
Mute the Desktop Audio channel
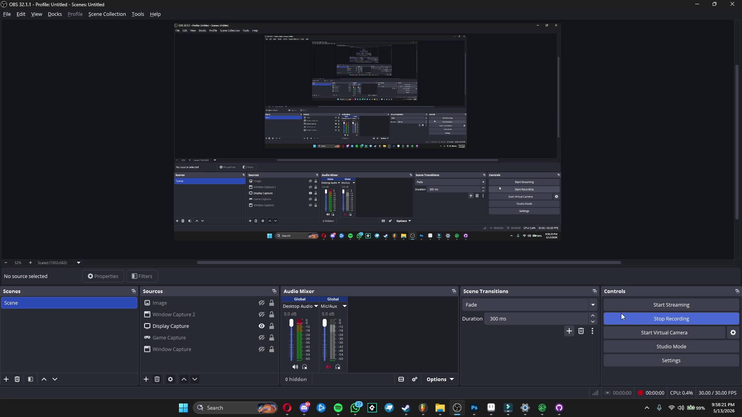(295, 367)
